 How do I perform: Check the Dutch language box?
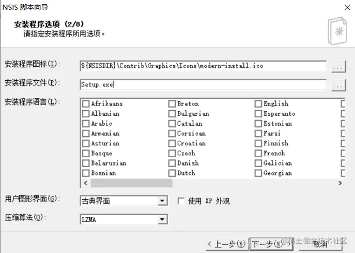point(172,173)
